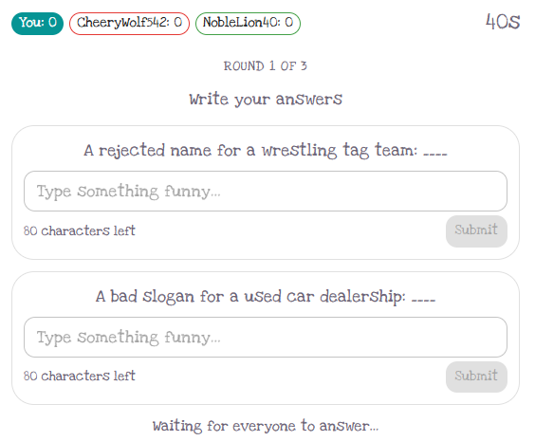Click the 'ROUND 1 OF 3' label
This screenshot has height=441, width=535.
click(265, 65)
